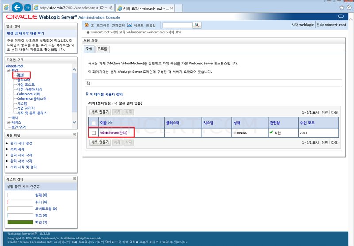The height and width of the screenshot is (246, 354).
Task: Click the 확인 (1) status link
Action: point(41,222)
